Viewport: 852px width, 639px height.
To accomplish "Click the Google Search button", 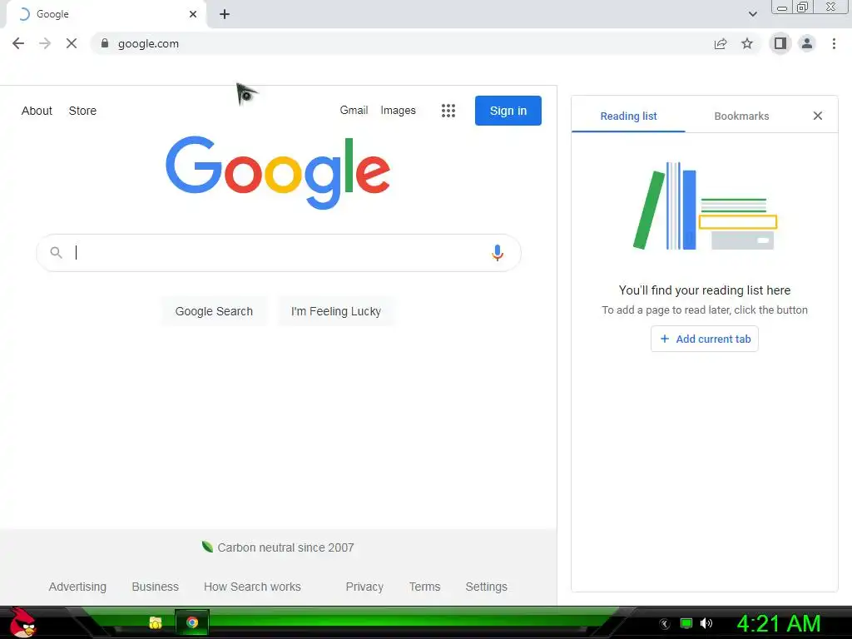I will pyautogui.click(x=214, y=311).
